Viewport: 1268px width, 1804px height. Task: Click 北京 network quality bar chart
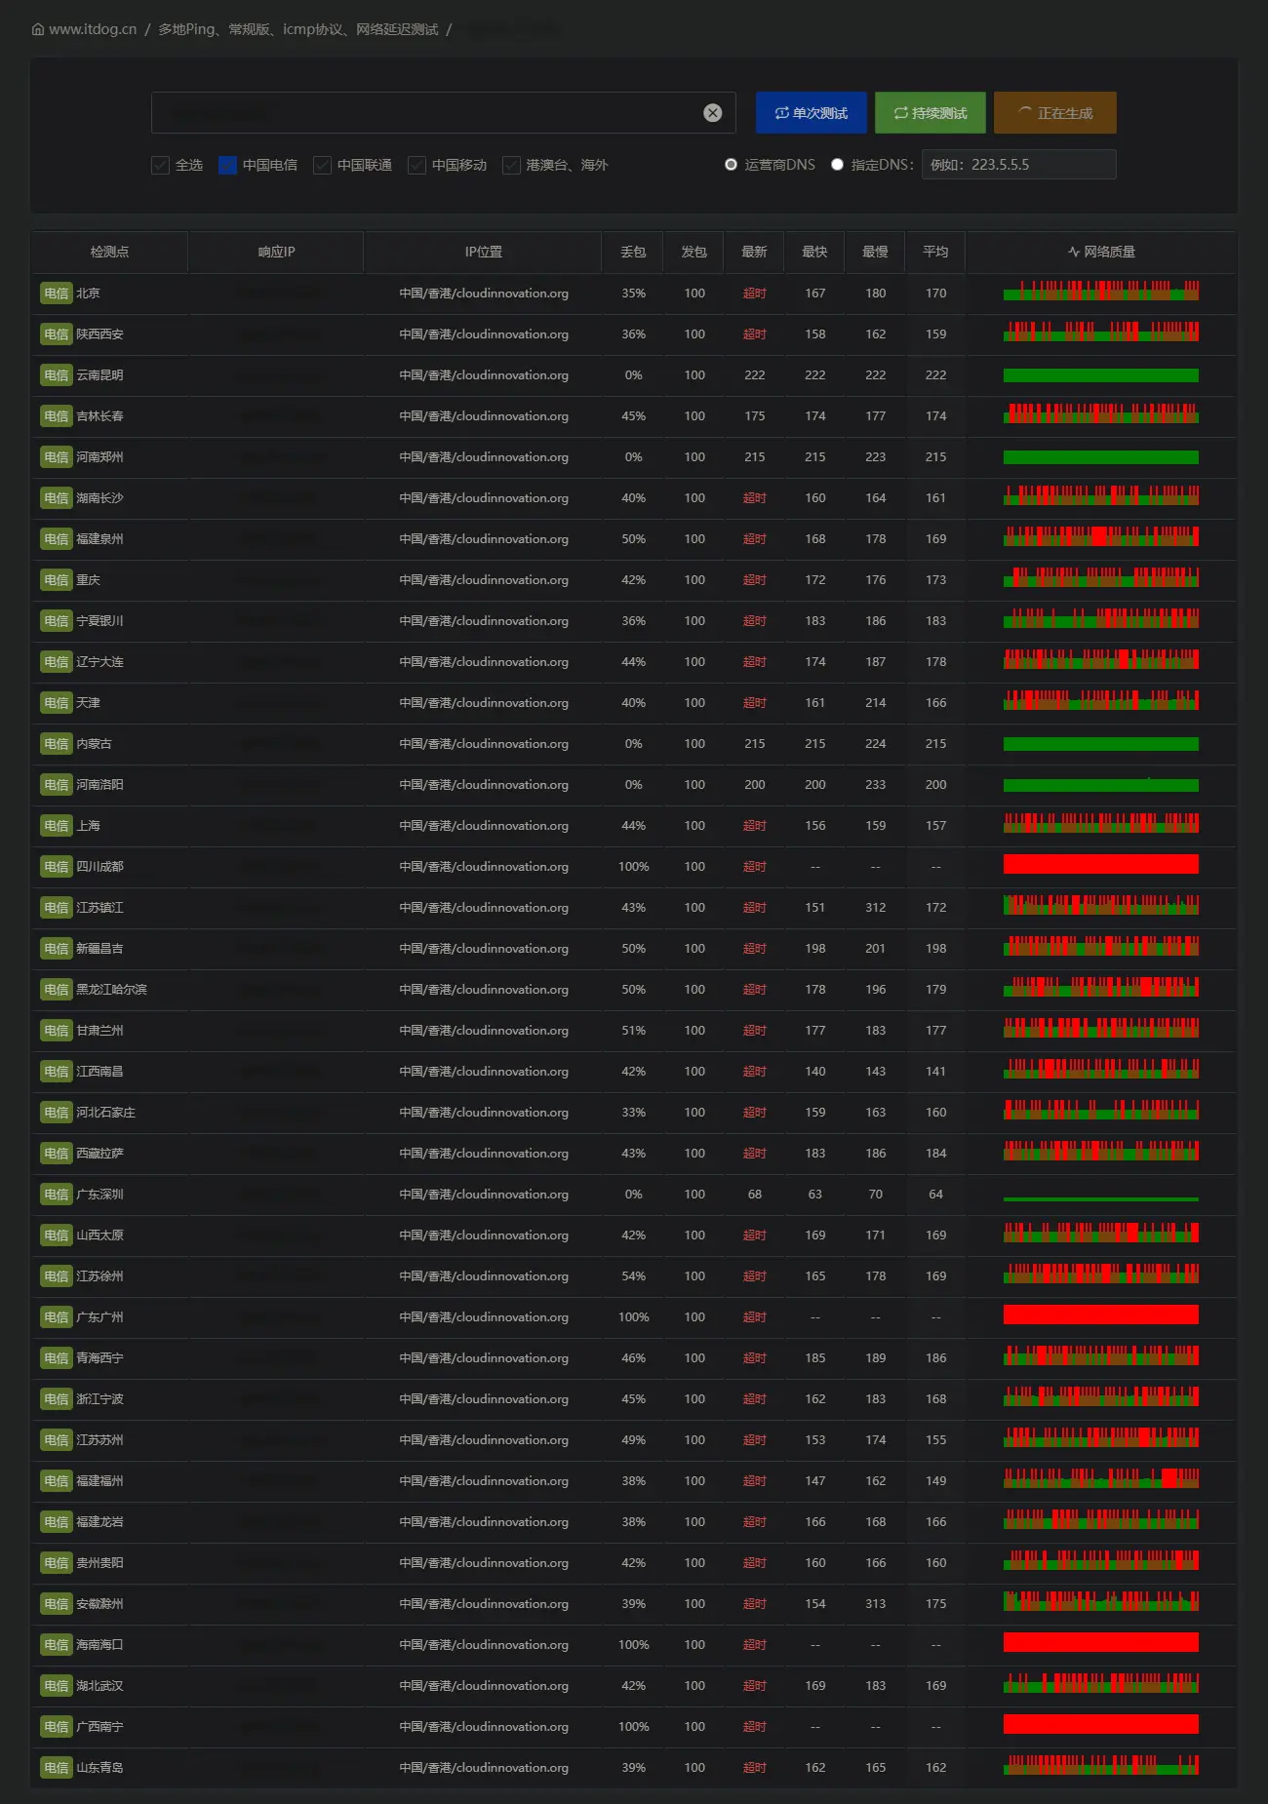pos(1100,292)
